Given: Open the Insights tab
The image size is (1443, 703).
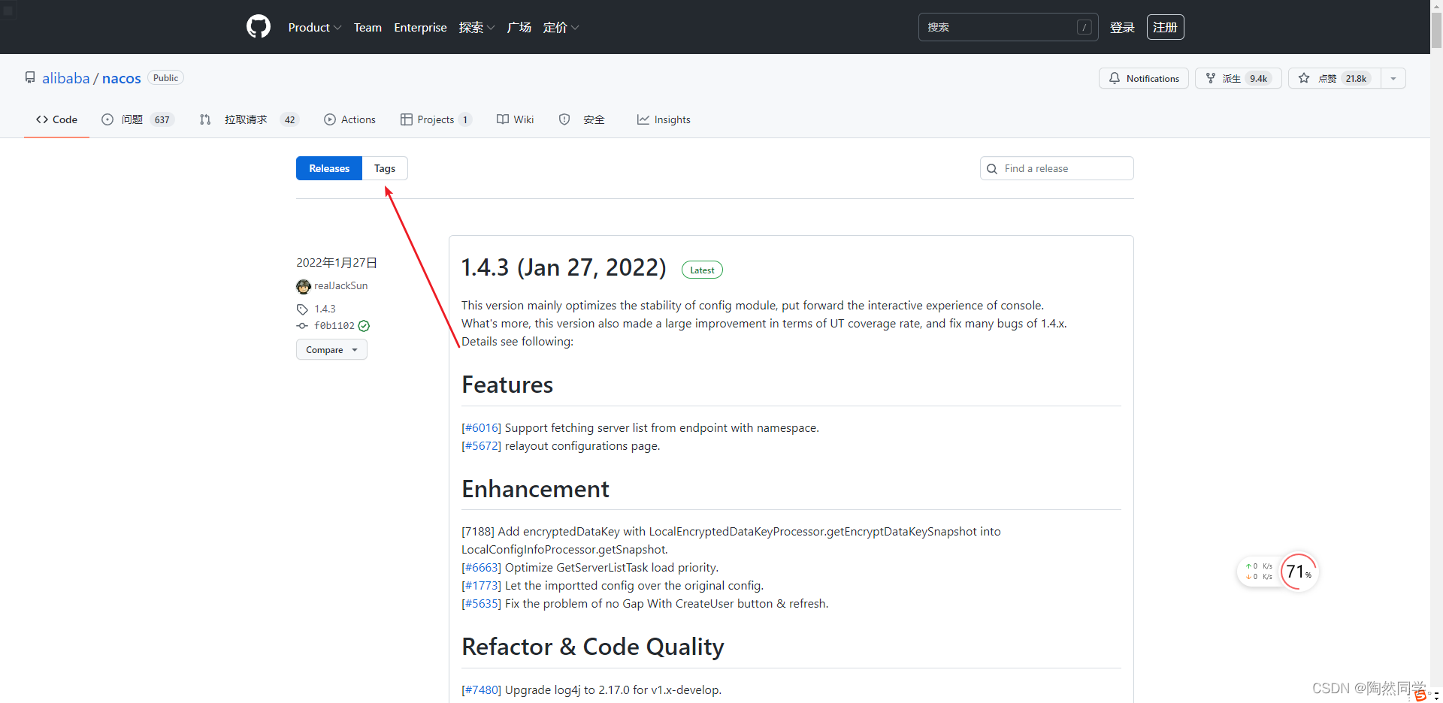Looking at the screenshot, I should point(664,119).
